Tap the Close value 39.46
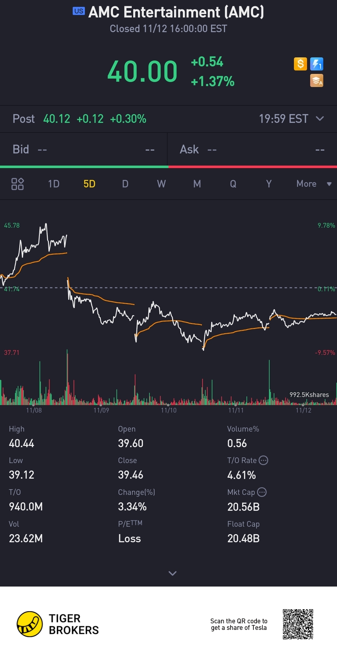Screen dimensions: 337x662 (x=131, y=475)
